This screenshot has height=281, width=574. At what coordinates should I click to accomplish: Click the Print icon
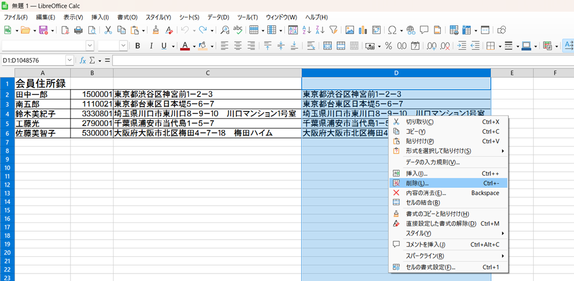(78, 30)
